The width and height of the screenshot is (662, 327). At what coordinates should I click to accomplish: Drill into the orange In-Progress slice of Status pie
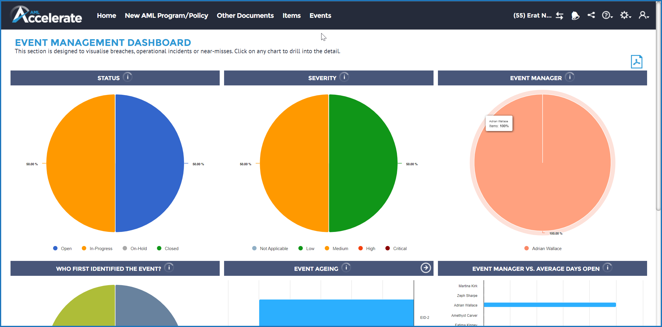point(81,163)
